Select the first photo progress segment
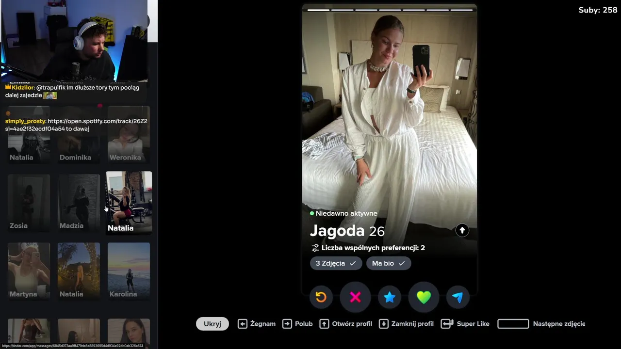This screenshot has height=349, width=621. pos(318,10)
